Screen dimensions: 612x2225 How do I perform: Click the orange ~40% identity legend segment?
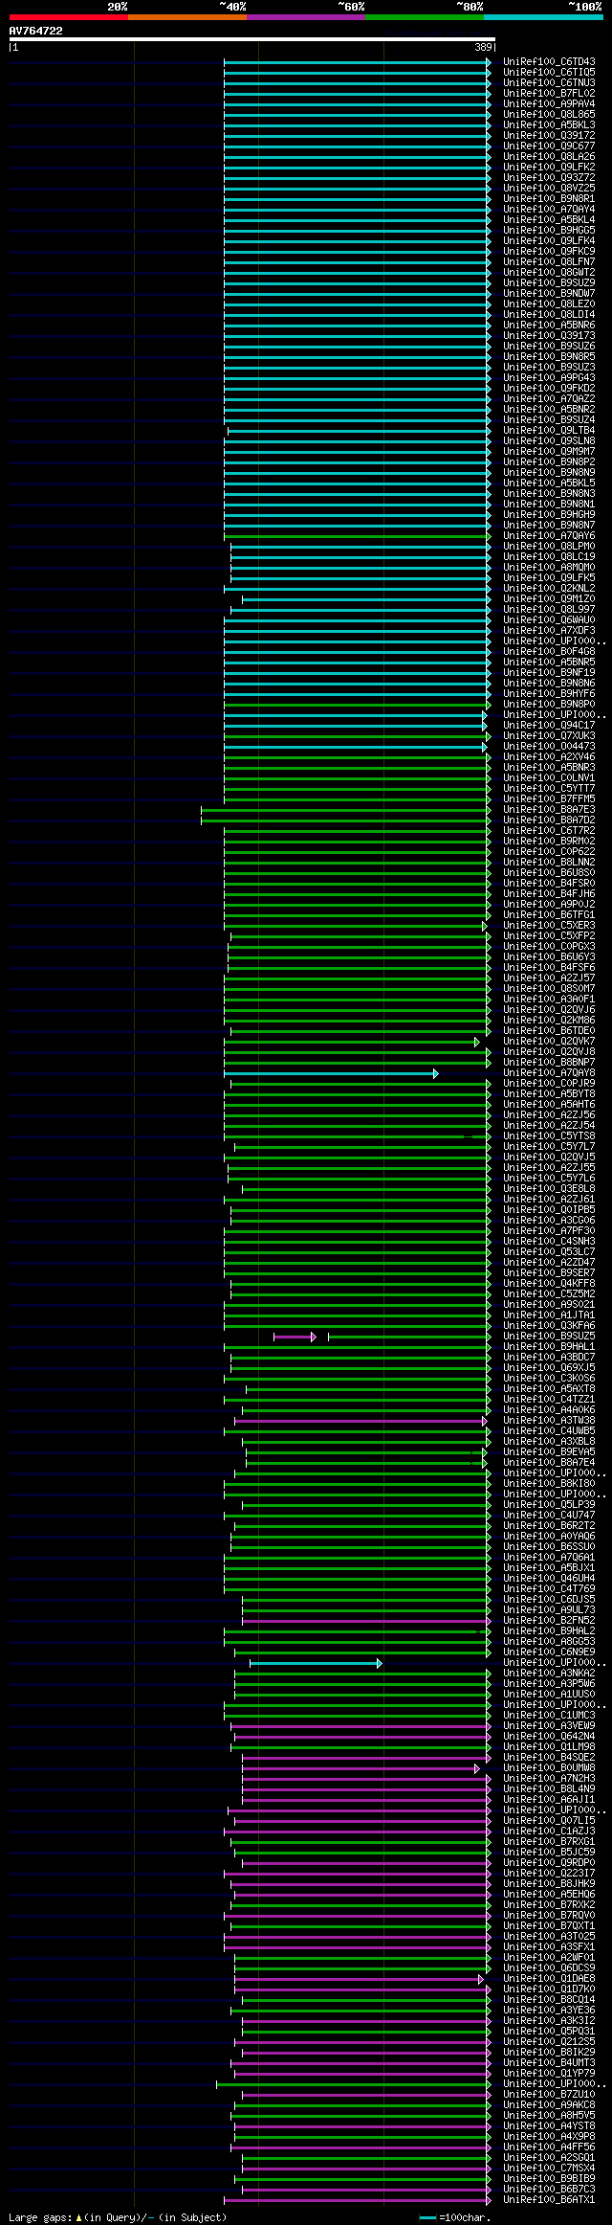pyautogui.click(x=186, y=17)
